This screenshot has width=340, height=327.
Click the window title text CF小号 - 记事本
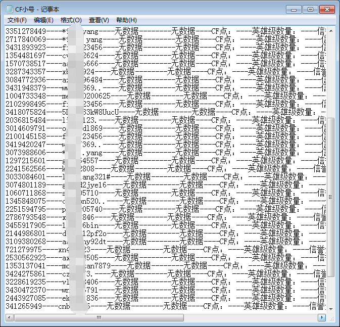pos(37,9)
